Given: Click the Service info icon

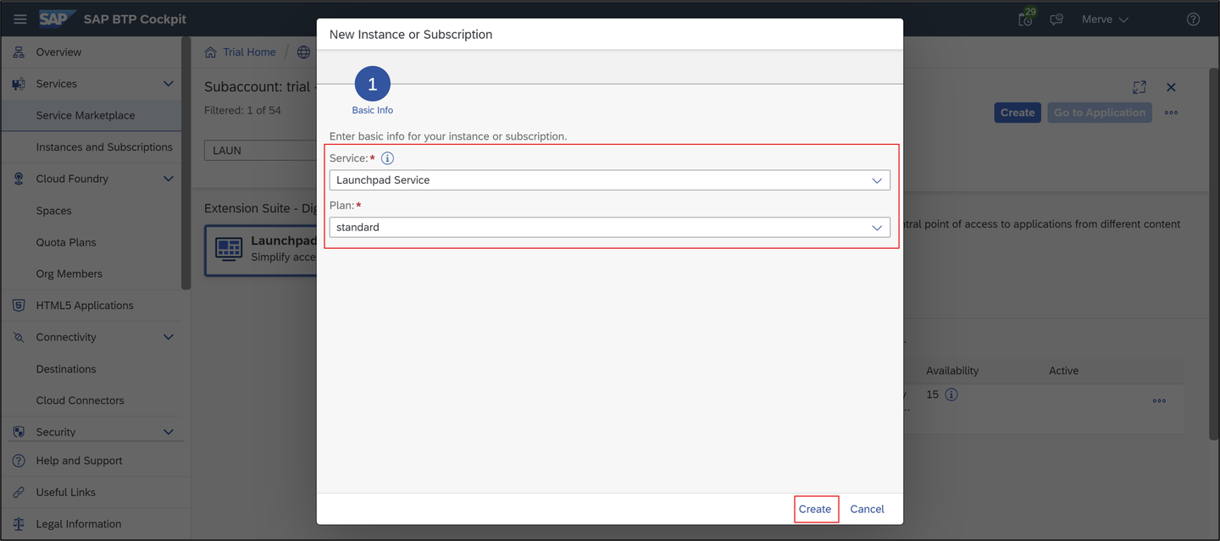Looking at the screenshot, I should coord(387,158).
